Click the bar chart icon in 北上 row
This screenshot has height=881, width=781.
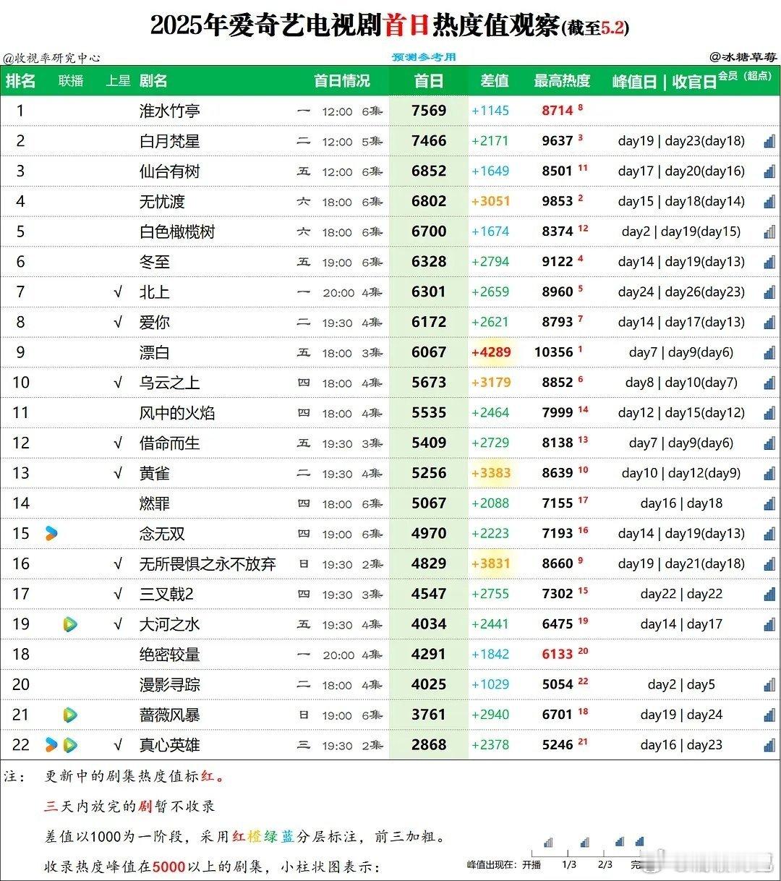(x=769, y=292)
